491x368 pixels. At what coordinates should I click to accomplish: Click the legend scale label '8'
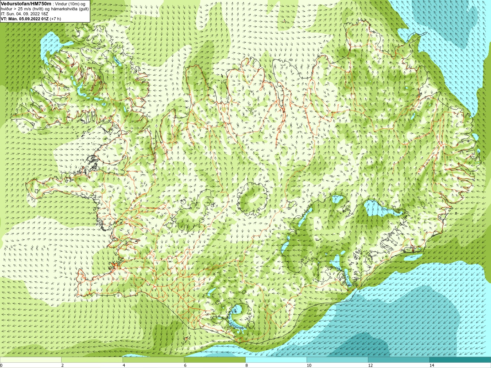click(x=247, y=365)
